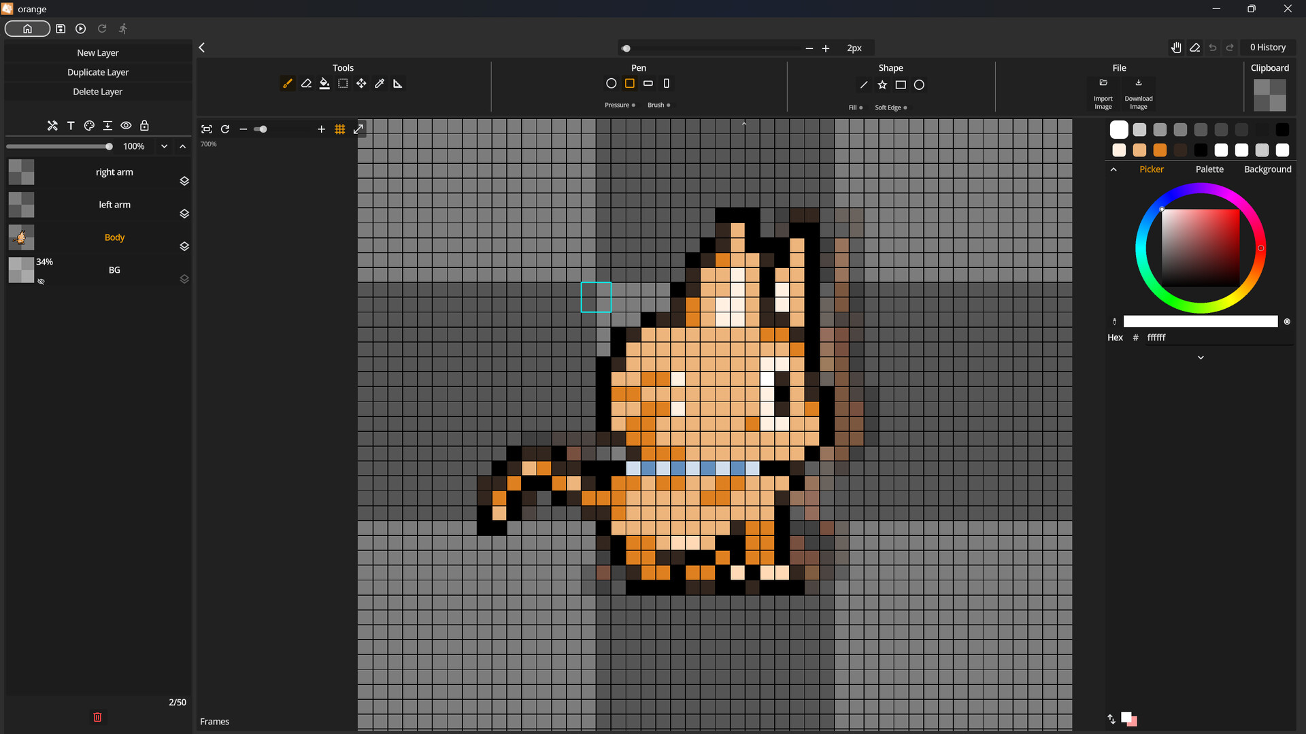Choose the square pen tip
1306x734 pixels.
[x=630, y=84]
